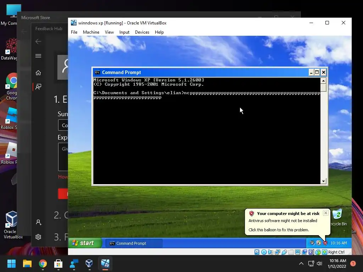
Task: Click the running XP VM taskbar icon
Action: 105,263
